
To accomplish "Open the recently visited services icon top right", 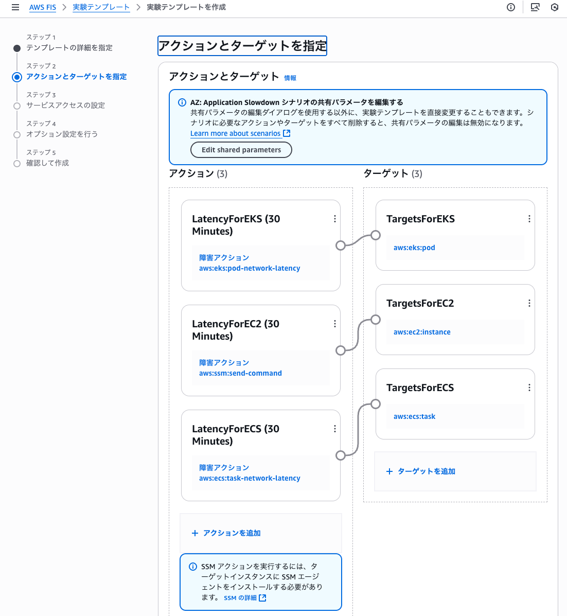I will tap(555, 7).
